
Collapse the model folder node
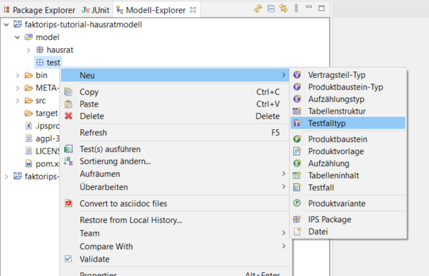tap(17, 37)
